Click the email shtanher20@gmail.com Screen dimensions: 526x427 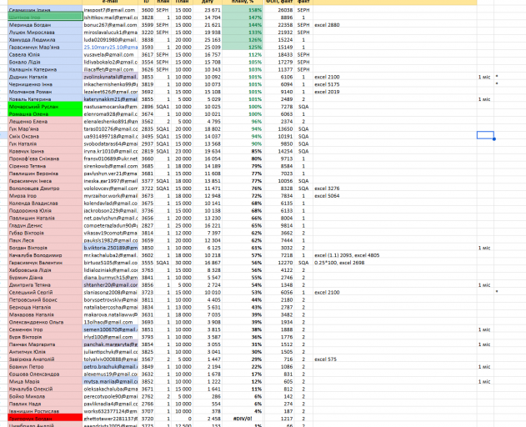(110, 284)
